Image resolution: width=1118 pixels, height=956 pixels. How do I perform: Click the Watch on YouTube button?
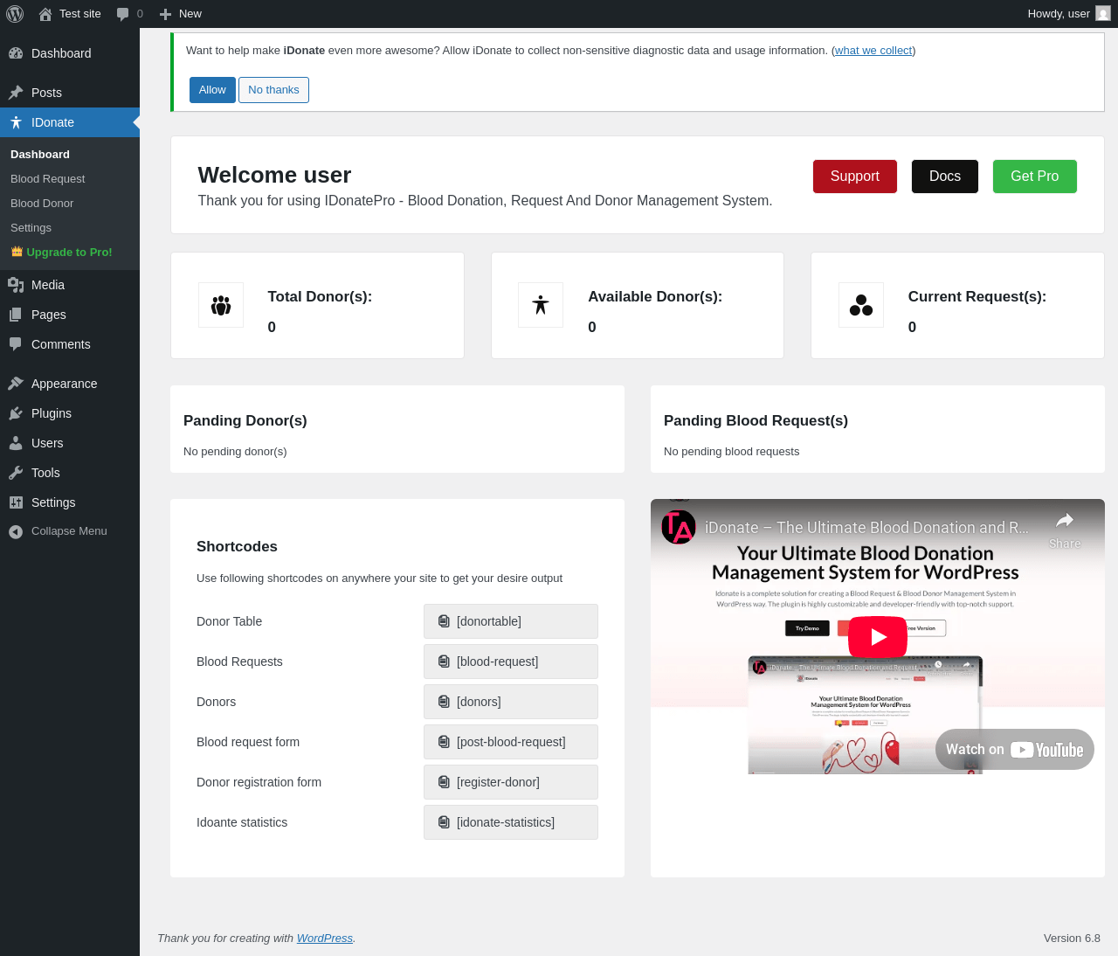1015,750
